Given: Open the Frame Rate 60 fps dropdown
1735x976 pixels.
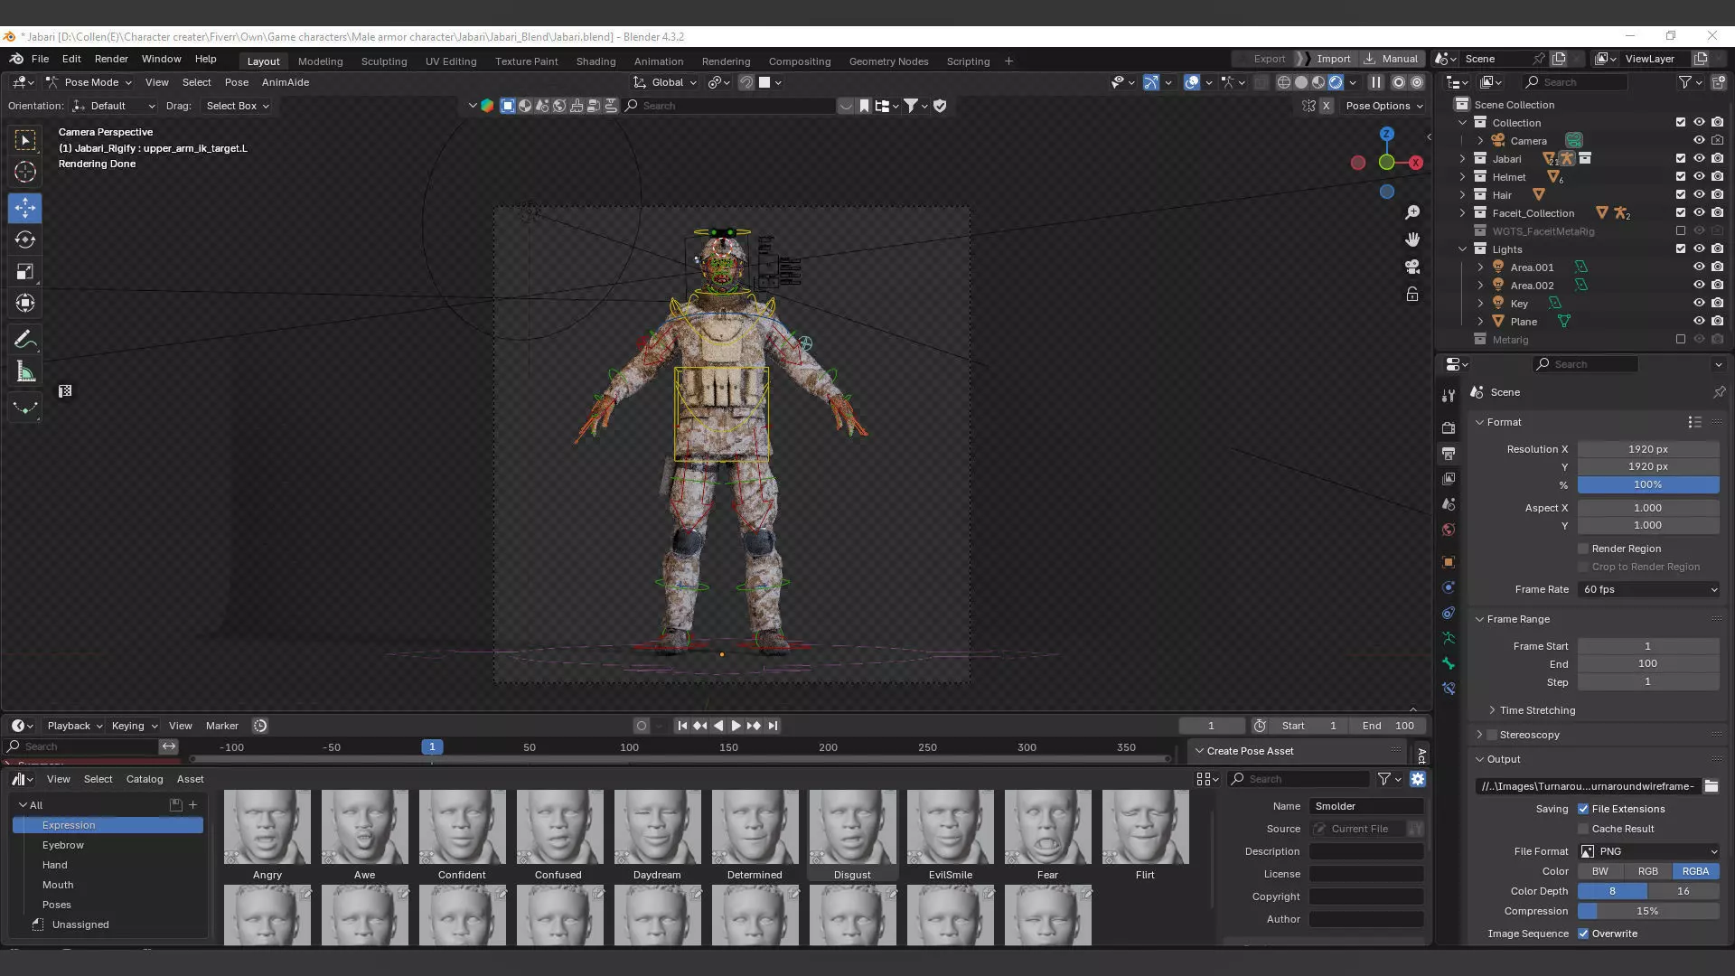Looking at the screenshot, I should [1649, 589].
